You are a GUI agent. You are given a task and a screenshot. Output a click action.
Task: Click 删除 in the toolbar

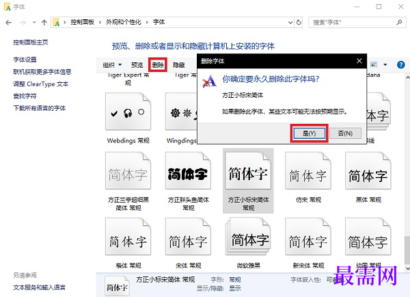tap(158, 65)
